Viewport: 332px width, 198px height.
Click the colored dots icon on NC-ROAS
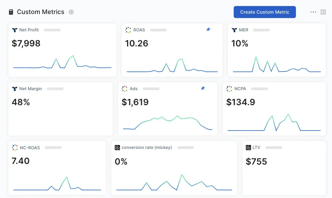tap(15, 148)
